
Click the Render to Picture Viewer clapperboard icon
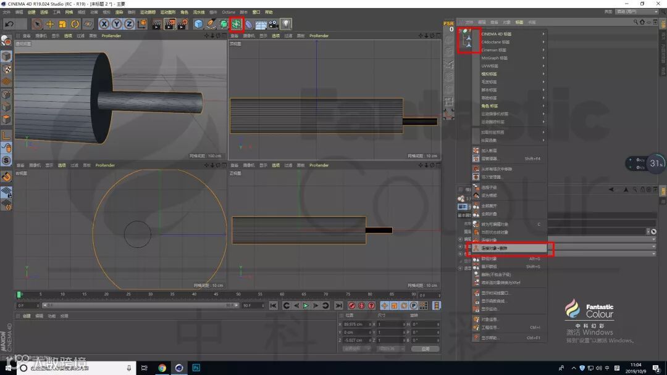[x=170, y=24]
